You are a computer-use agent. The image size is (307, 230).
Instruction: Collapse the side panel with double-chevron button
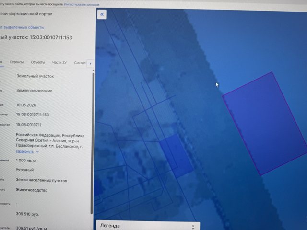pos(102,14)
